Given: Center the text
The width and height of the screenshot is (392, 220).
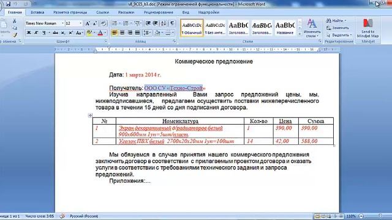Looking at the screenshot, I should click(123, 32).
